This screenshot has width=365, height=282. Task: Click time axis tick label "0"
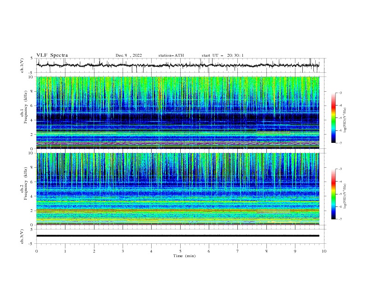(36, 251)
